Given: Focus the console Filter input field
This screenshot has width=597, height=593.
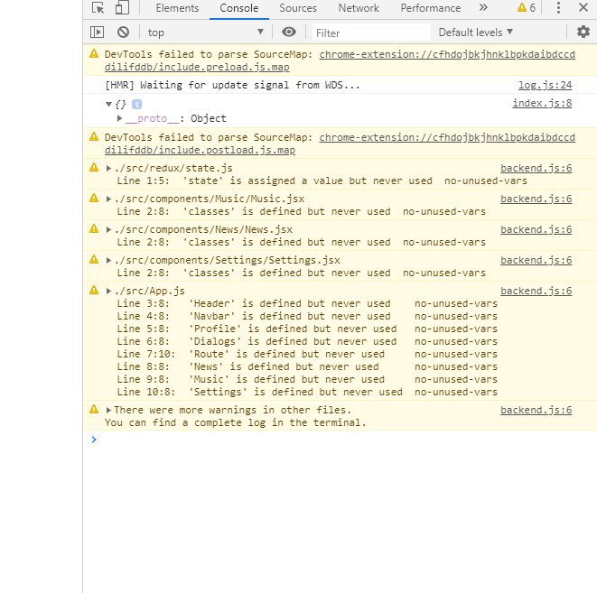Looking at the screenshot, I should tap(371, 32).
